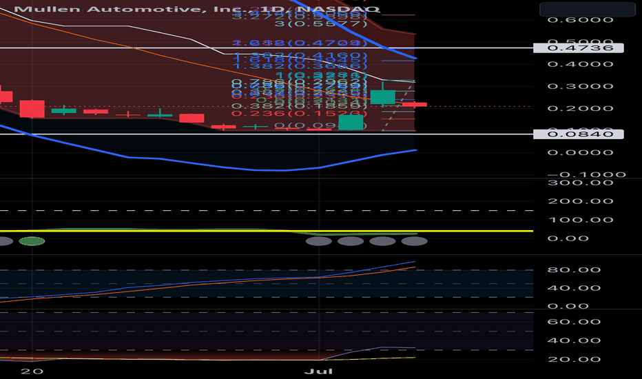Screen dimensions: 642x379
Task: Click the 20.00 bottom pane axis label
Action: pos(574,359)
